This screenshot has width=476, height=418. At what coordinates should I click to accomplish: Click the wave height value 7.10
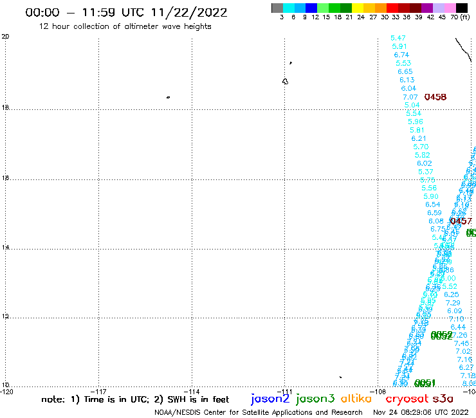457,319
